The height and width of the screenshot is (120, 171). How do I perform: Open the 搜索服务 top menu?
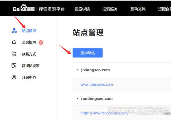(110, 9)
